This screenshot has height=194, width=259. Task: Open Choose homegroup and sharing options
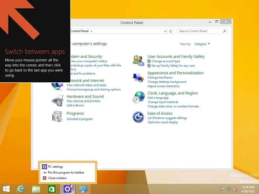pyautogui.click(x=94, y=89)
